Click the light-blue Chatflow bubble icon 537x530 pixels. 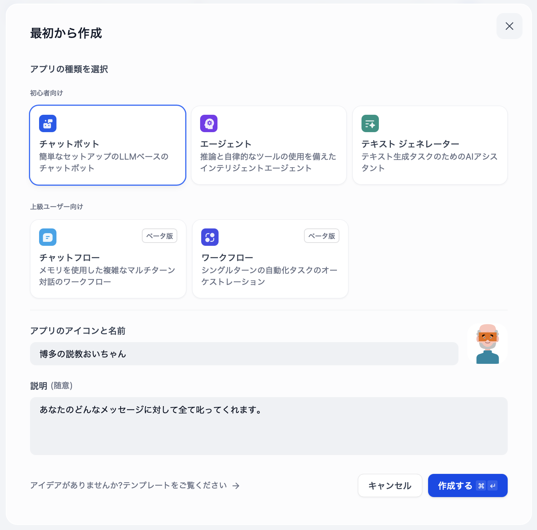48,237
